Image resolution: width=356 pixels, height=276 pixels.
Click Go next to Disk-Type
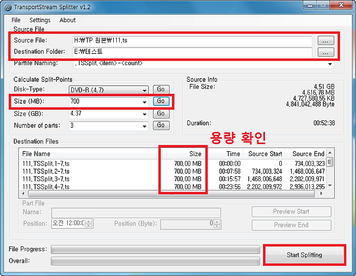161,89
